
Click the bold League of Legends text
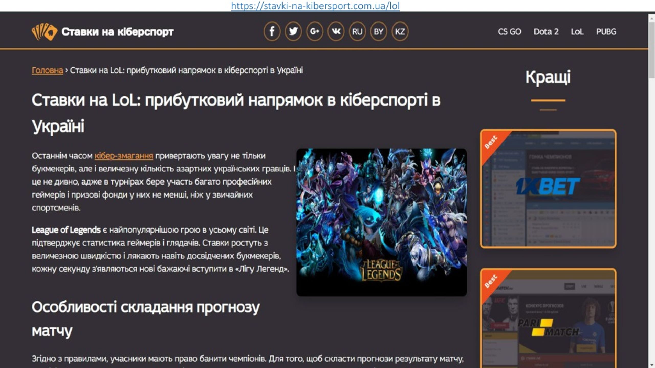[66, 230]
